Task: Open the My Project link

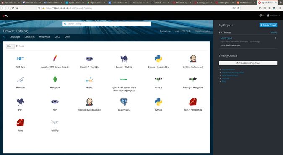Action: click(x=226, y=38)
